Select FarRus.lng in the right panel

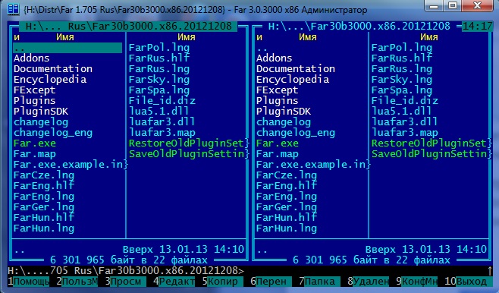(x=402, y=69)
